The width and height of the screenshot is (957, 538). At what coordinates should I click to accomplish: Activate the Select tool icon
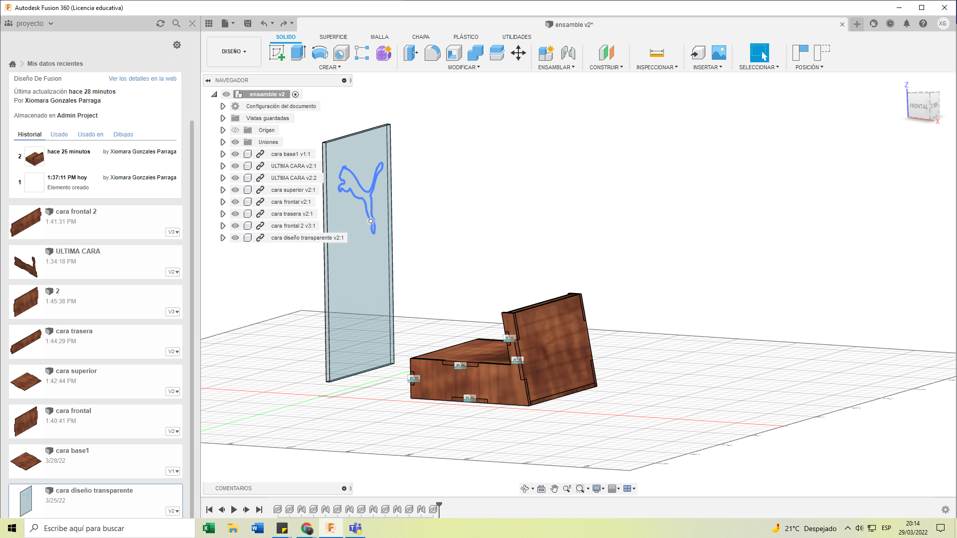click(x=759, y=52)
